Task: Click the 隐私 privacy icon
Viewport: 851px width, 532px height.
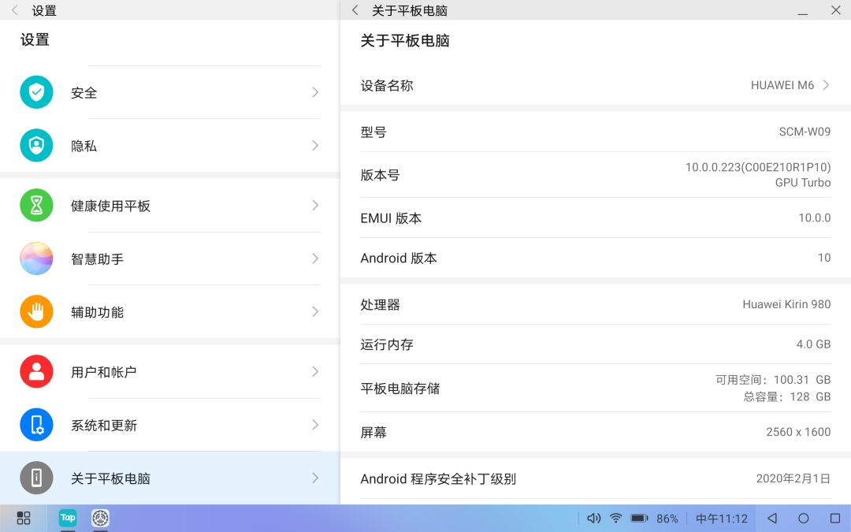Action: [x=36, y=146]
